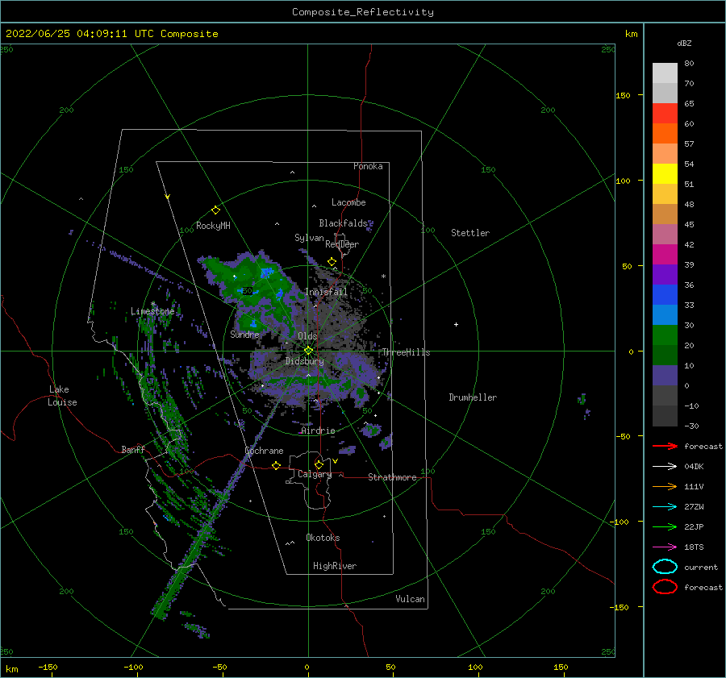Click the ThreeHills town label
The image size is (726, 678).
click(406, 352)
